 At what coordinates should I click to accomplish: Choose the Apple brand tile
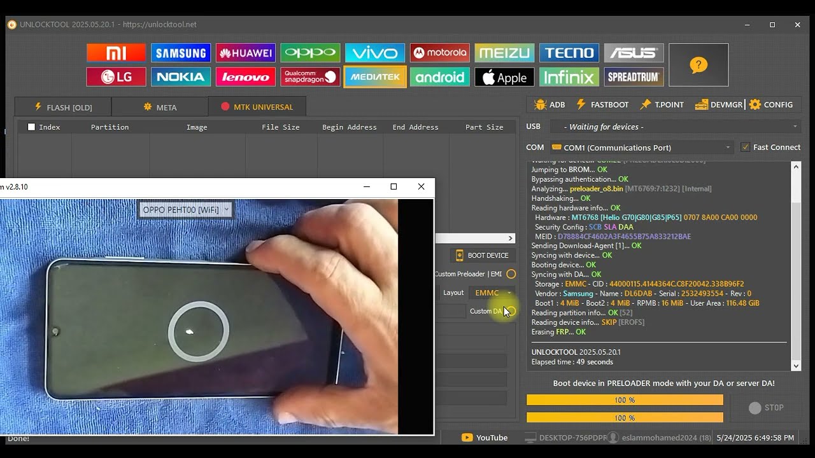pyautogui.click(x=504, y=77)
